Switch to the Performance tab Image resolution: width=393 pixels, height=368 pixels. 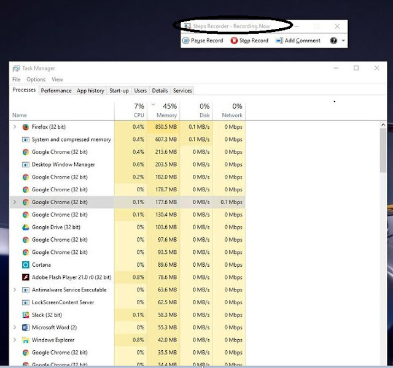[56, 91]
